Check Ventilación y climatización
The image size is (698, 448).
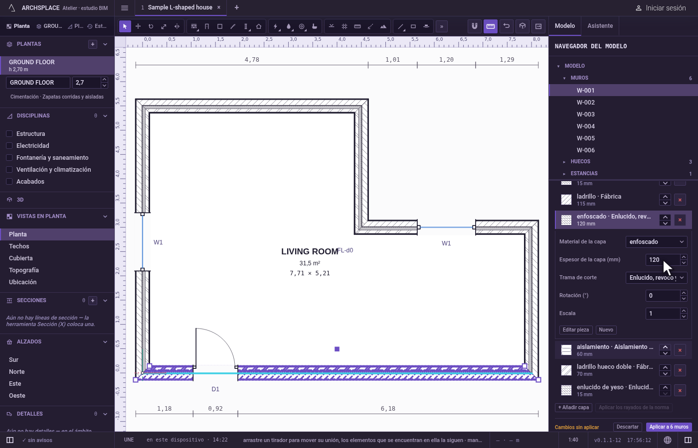[x=9, y=170]
